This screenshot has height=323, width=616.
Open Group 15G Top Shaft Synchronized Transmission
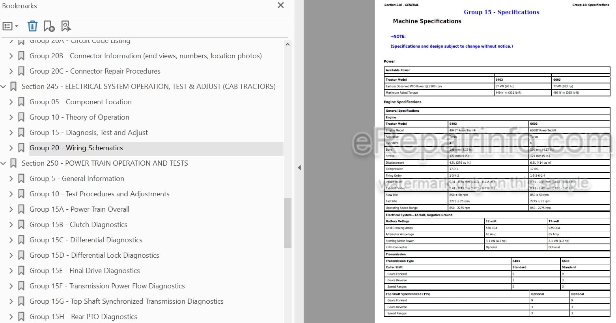pos(127,301)
